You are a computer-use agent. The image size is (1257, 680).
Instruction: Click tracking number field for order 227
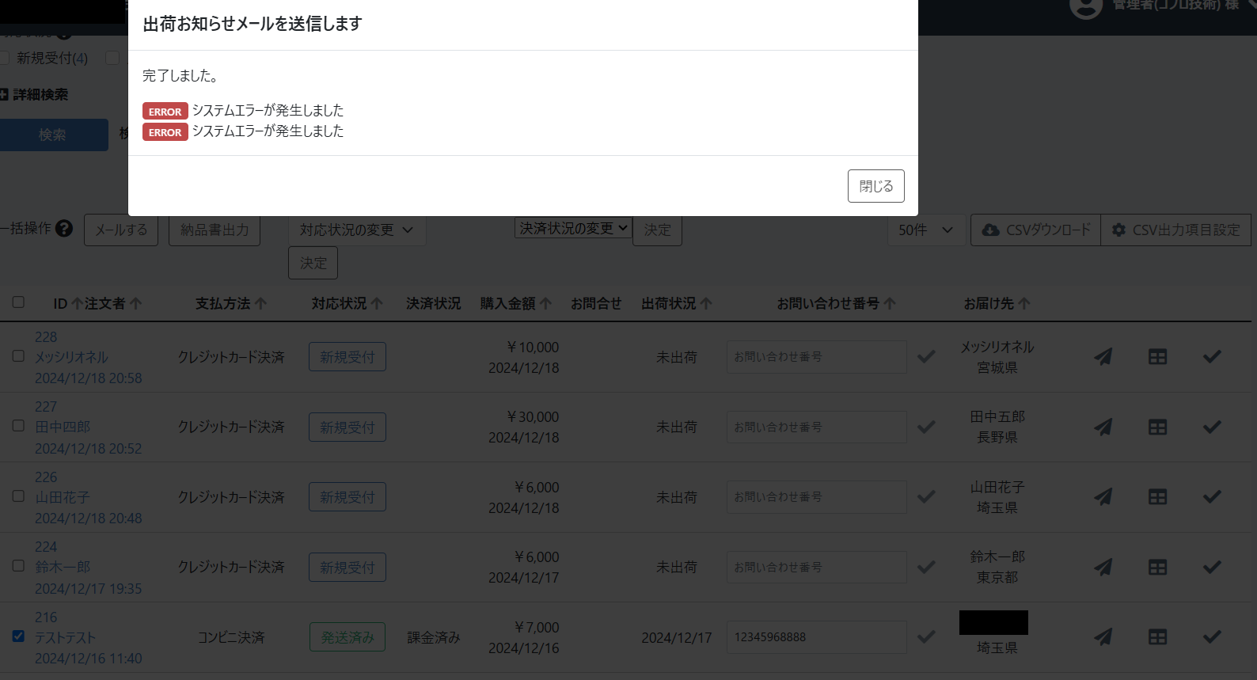coord(817,427)
